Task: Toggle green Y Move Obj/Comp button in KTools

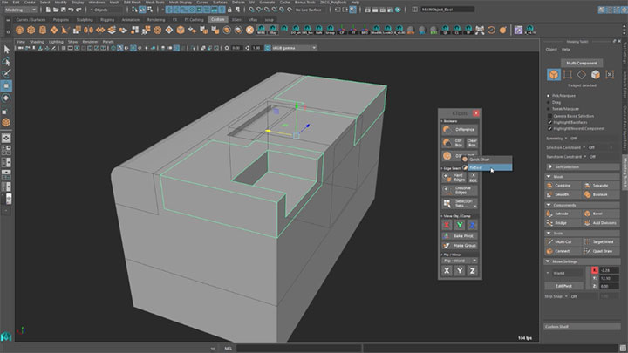Action: [x=460, y=226]
